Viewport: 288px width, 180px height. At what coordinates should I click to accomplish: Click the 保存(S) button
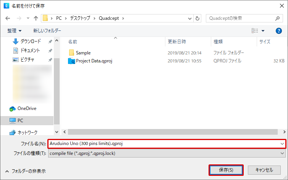[x=226, y=170]
